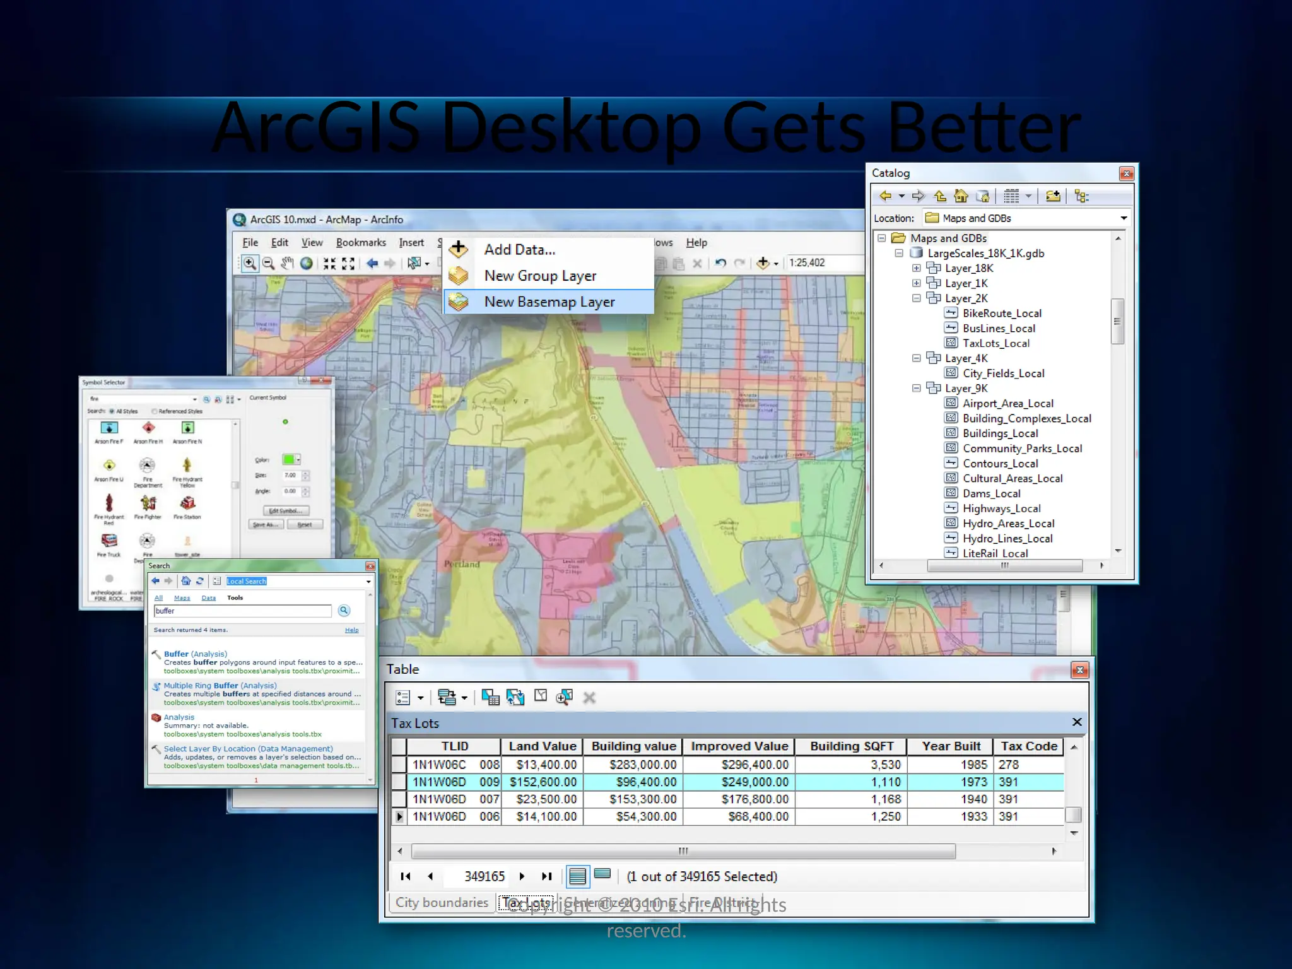Collapse the Layer_9K tree node
The image size is (1292, 969).
(x=916, y=389)
